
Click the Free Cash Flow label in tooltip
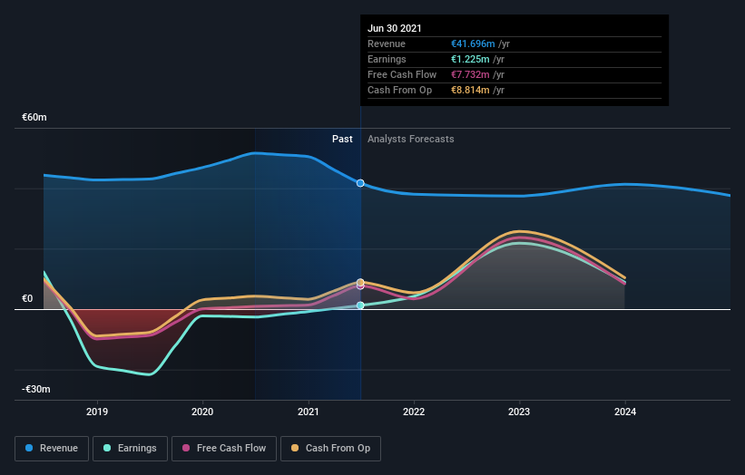402,74
